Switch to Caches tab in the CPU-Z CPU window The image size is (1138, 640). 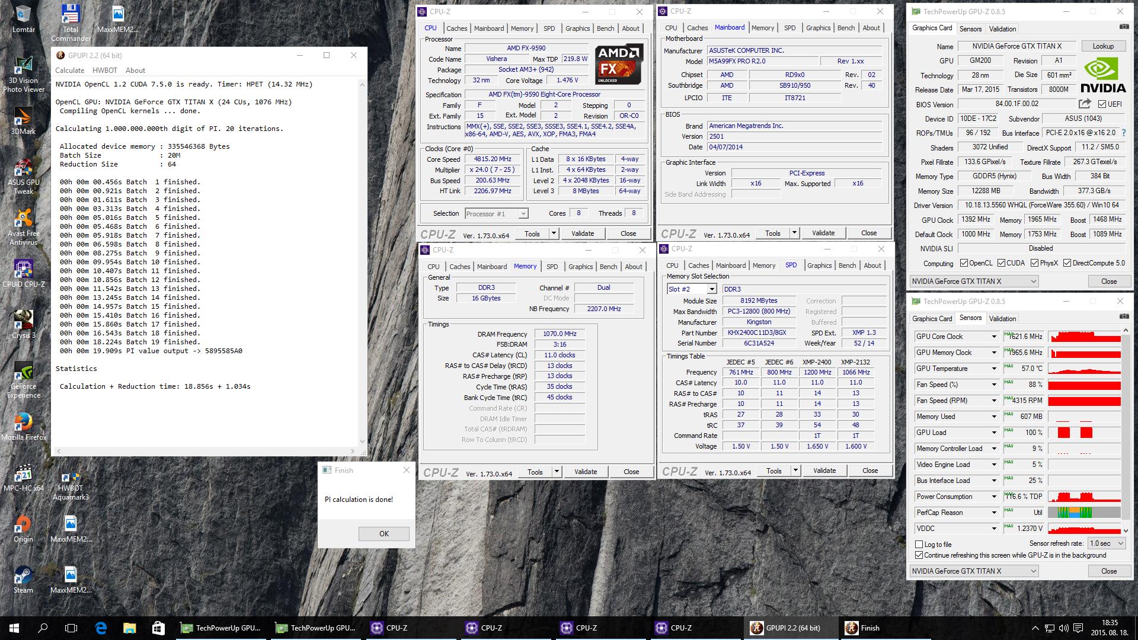456,28
